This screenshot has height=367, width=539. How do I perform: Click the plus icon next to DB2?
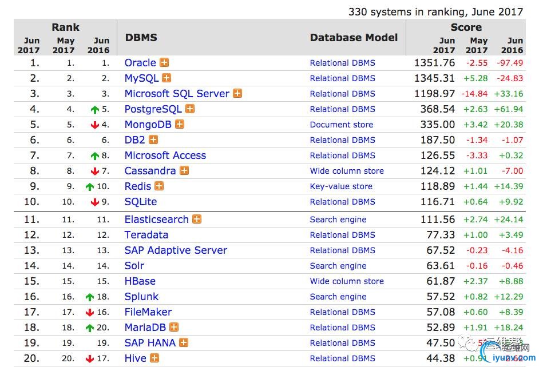point(153,139)
